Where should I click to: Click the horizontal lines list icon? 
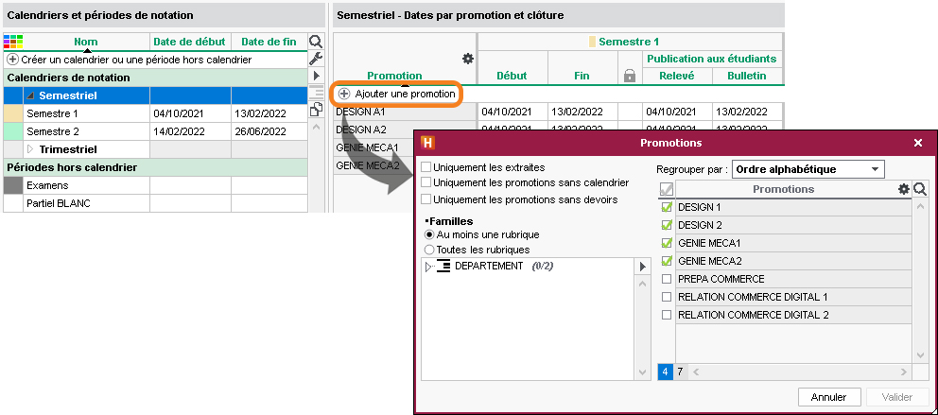(316, 93)
